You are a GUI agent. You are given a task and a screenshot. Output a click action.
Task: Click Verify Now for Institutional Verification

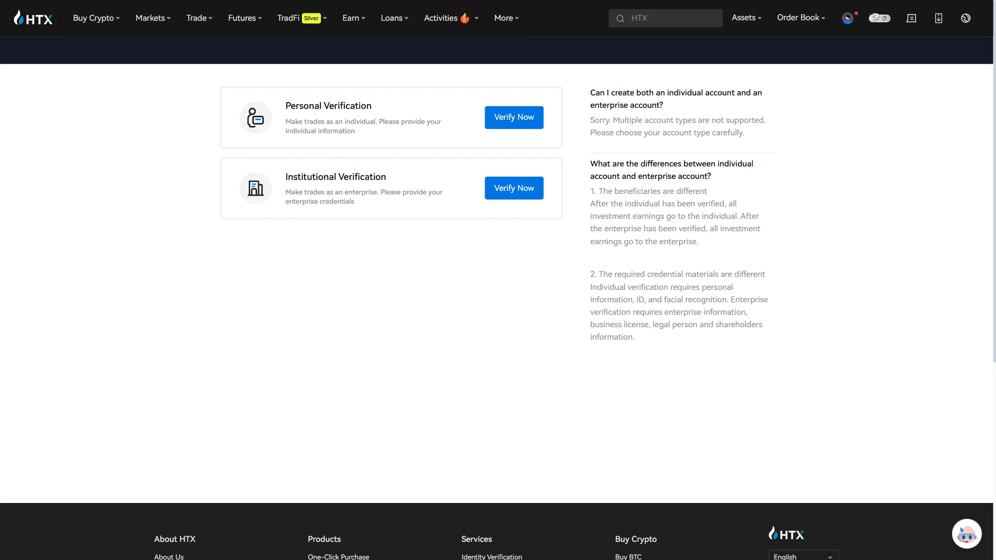(x=514, y=188)
